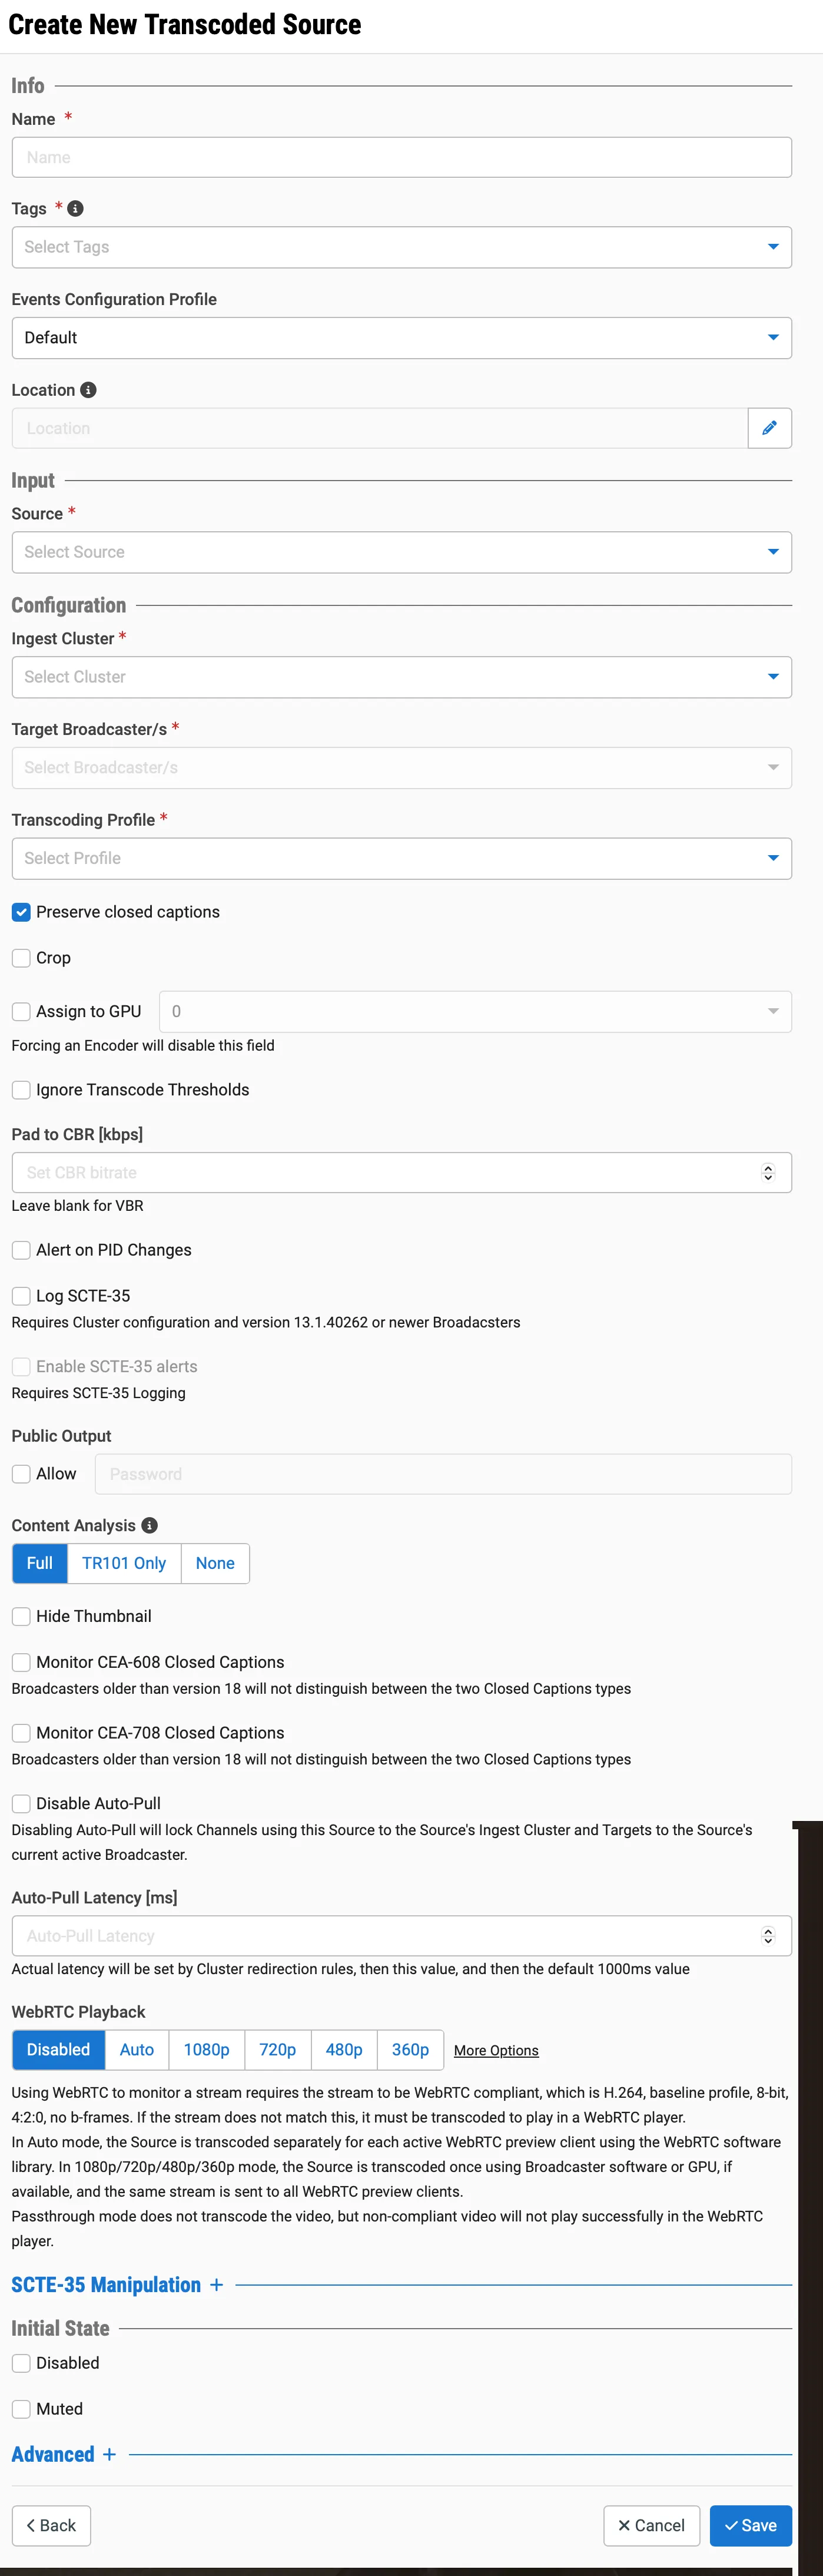The width and height of the screenshot is (823, 2576).
Task: Click the Content Analysis info icon
Action: pos(149,1525)
